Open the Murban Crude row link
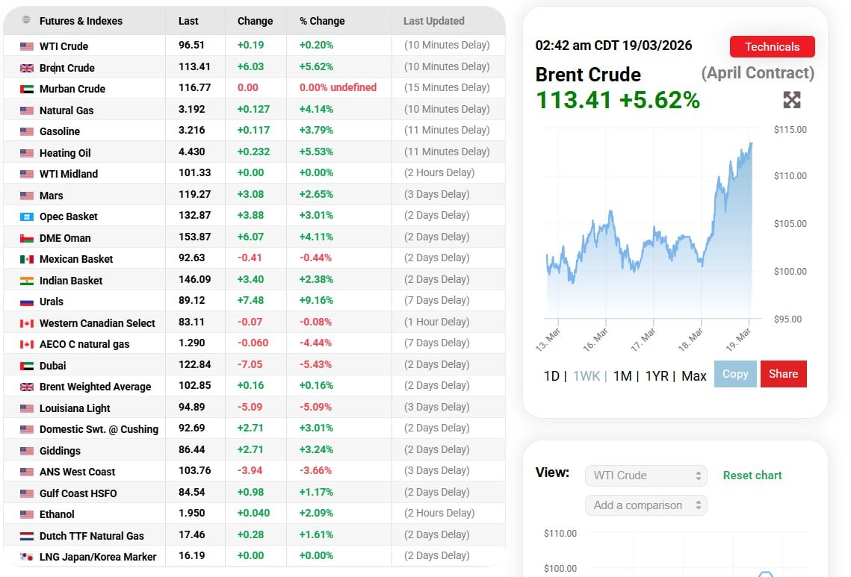The width and height of the screenshot is (851, 577). pyautogui.click(x=72, y=89)
